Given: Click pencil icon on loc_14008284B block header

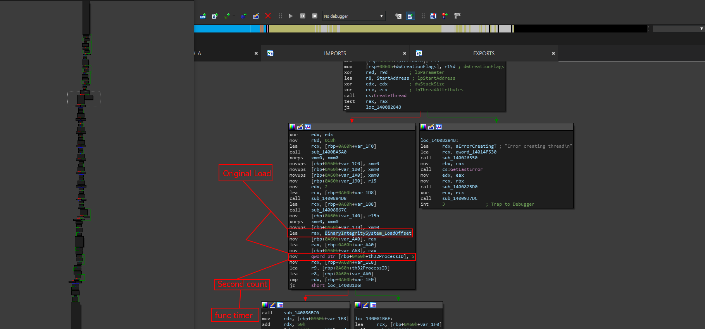Looking at the screenshot, I should click(431, 127).
